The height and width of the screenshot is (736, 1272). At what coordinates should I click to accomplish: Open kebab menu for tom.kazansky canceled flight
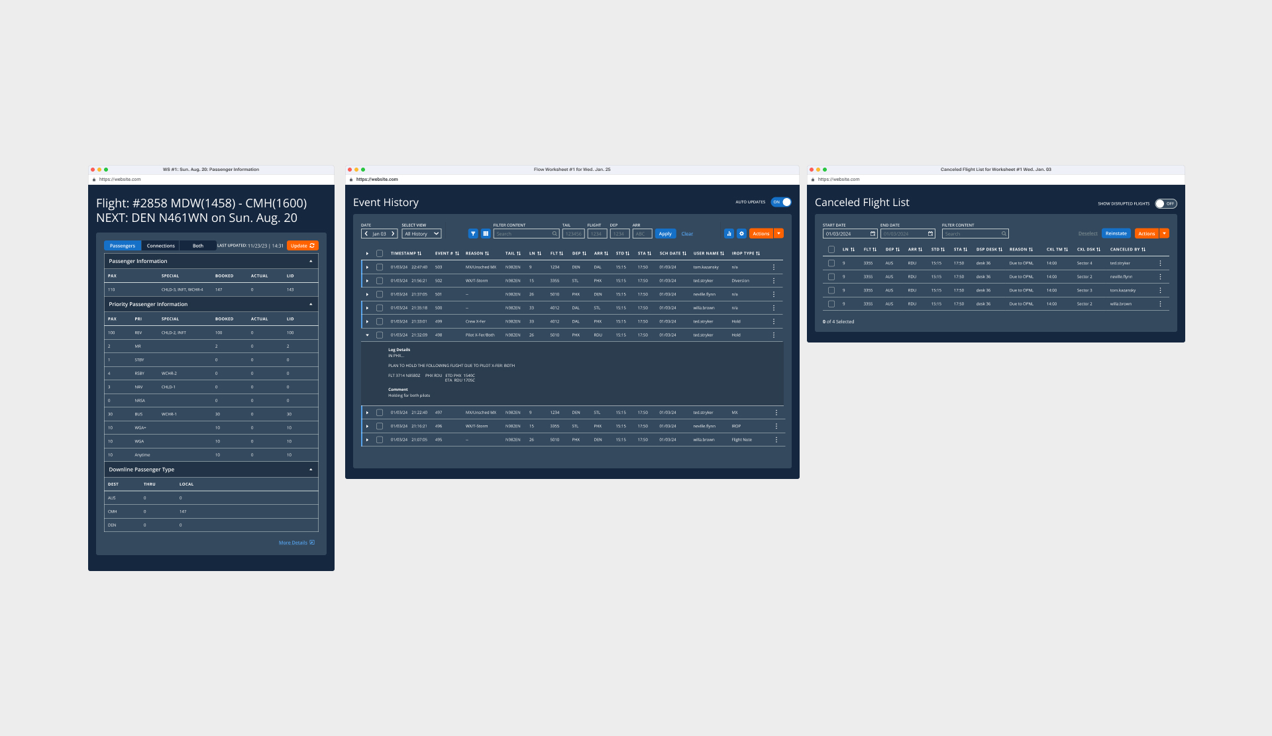coord(1160,290)
